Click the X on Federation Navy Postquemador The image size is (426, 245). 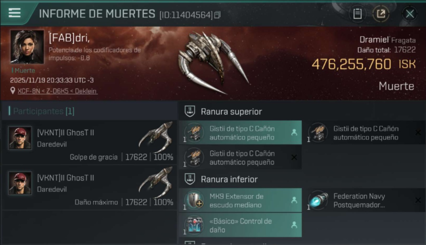click(x=418, y=200)
